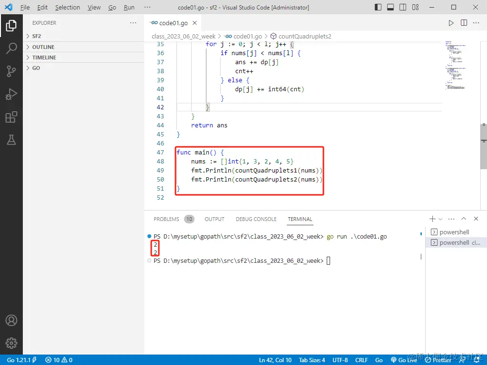Click line number 47 in gutter
This screenshot has height=365, width=487.
pos(160,153)
